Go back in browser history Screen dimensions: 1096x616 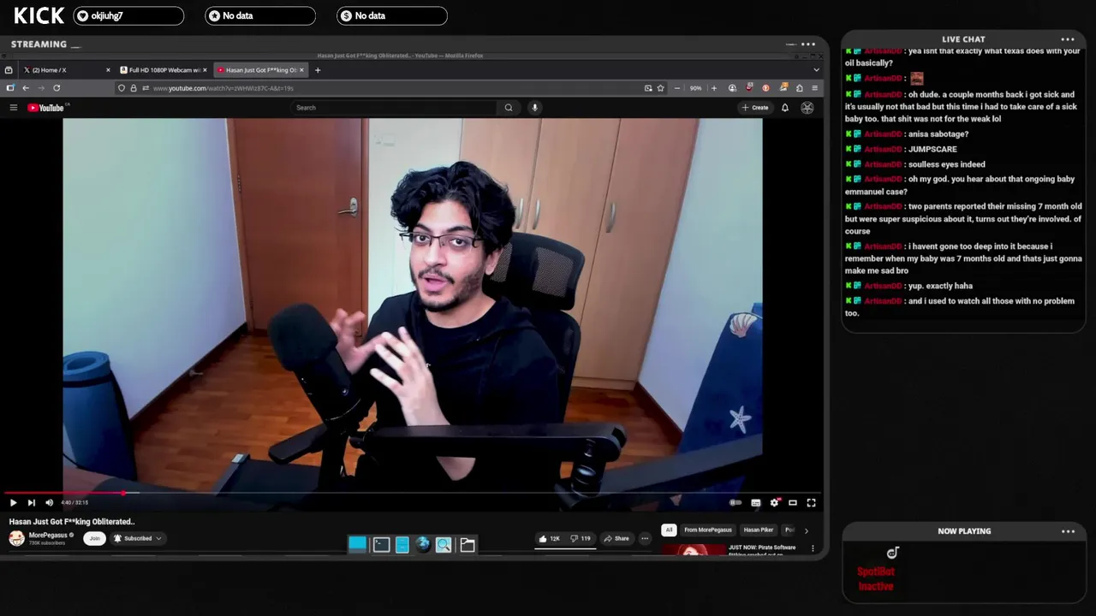pos(26,88)
